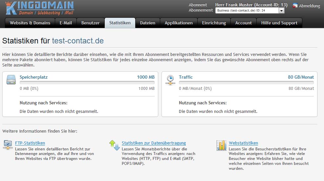The width and height of the screenshot is (324, 181).
Task: Click the Kingdomain logo
Action: point(39,8)
